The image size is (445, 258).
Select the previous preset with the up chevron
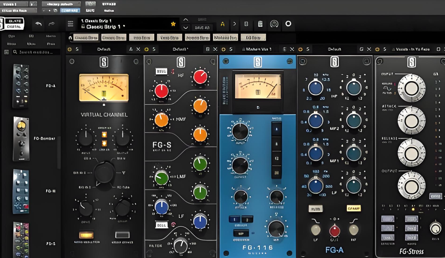(186, 20)
